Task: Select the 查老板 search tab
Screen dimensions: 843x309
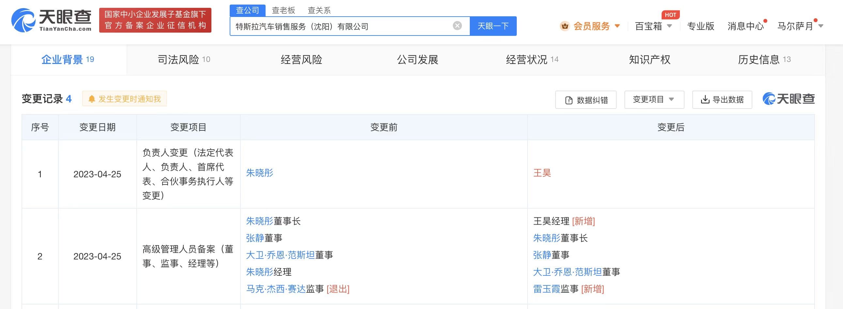Action: coord(284,10)
